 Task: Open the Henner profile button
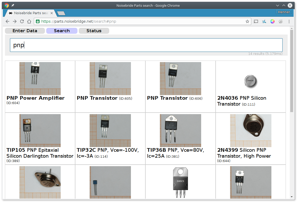(x=284, y=12)
